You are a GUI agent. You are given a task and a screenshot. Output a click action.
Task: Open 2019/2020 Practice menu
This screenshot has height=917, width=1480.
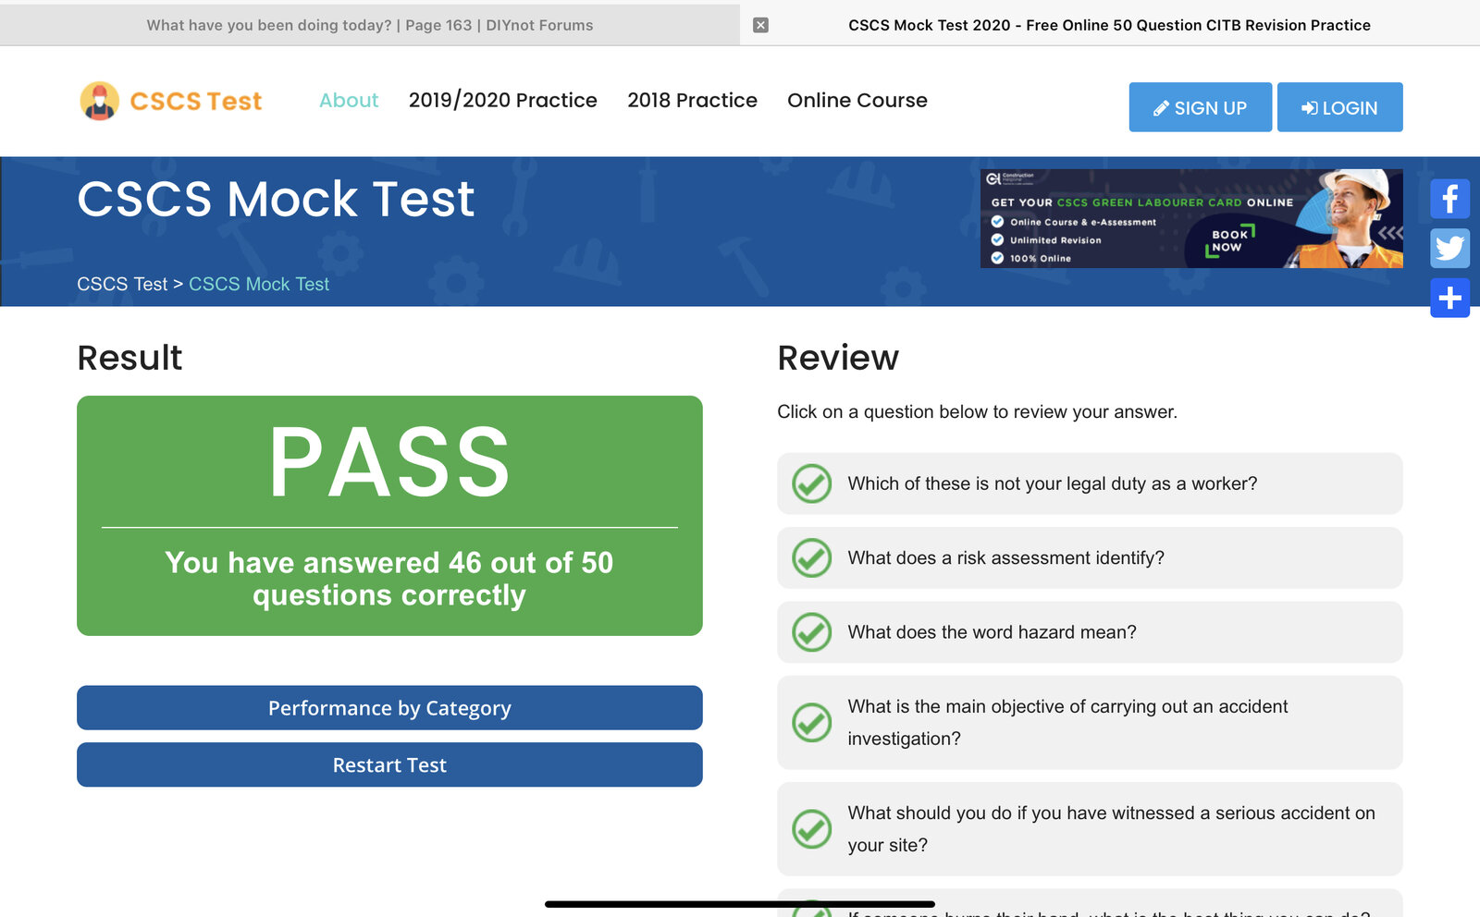pos(502,101)
